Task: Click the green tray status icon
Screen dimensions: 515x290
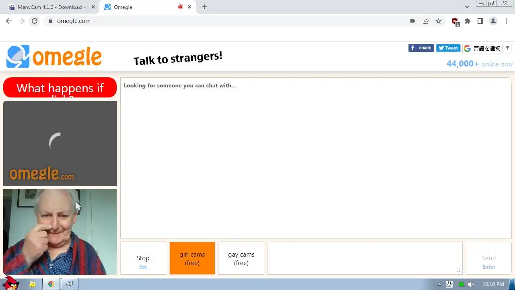Action: 461,284
